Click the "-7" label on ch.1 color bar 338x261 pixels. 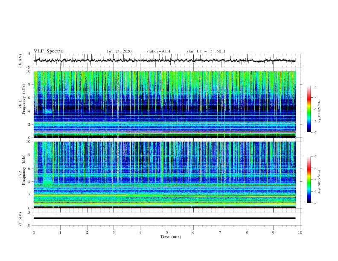click(x=315, y=132)
